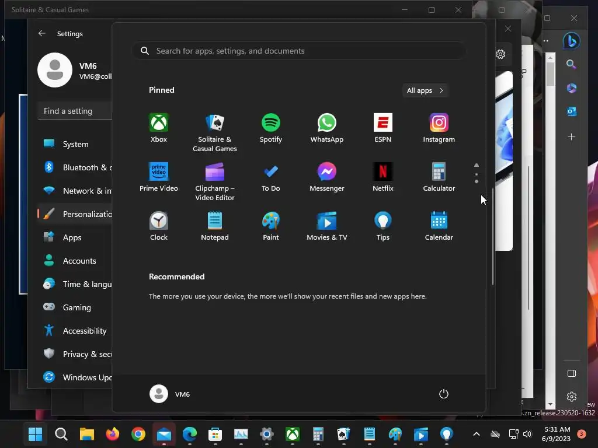Show All apps list
This screenshot has width=598, height=448.
(x=425, y=90)
